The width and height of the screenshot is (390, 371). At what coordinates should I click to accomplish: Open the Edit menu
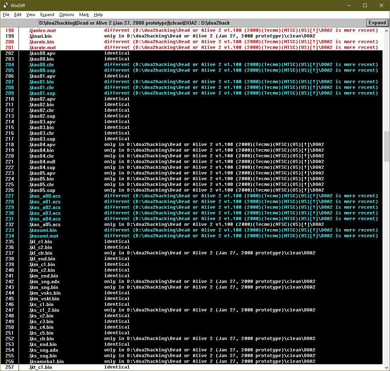point(18,15)
